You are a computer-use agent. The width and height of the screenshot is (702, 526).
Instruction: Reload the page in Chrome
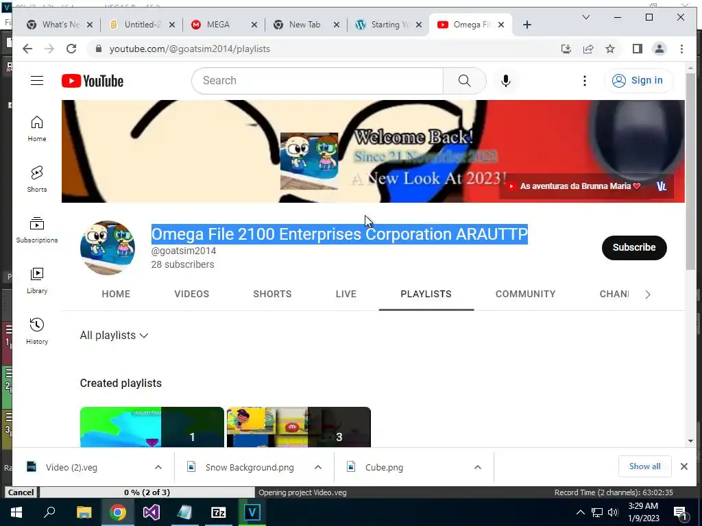click(71, 49)
